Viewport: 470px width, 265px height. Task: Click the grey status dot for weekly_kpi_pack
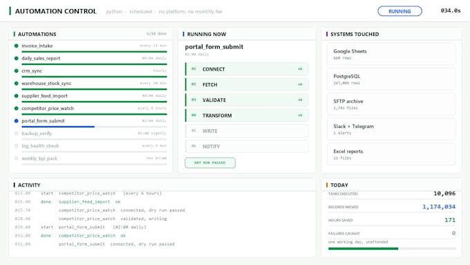(16, 158)
